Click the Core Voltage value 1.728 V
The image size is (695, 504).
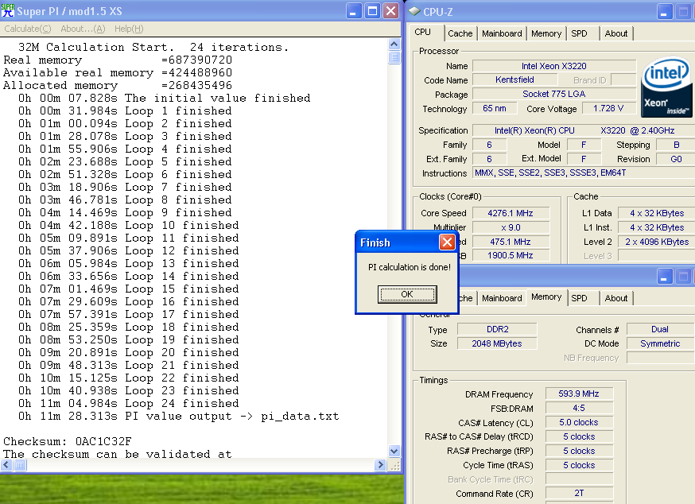(608, 108)
